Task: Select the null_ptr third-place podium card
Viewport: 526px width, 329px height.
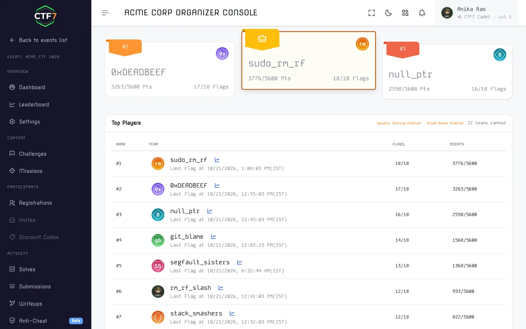Action: click(x=447, y=71)
